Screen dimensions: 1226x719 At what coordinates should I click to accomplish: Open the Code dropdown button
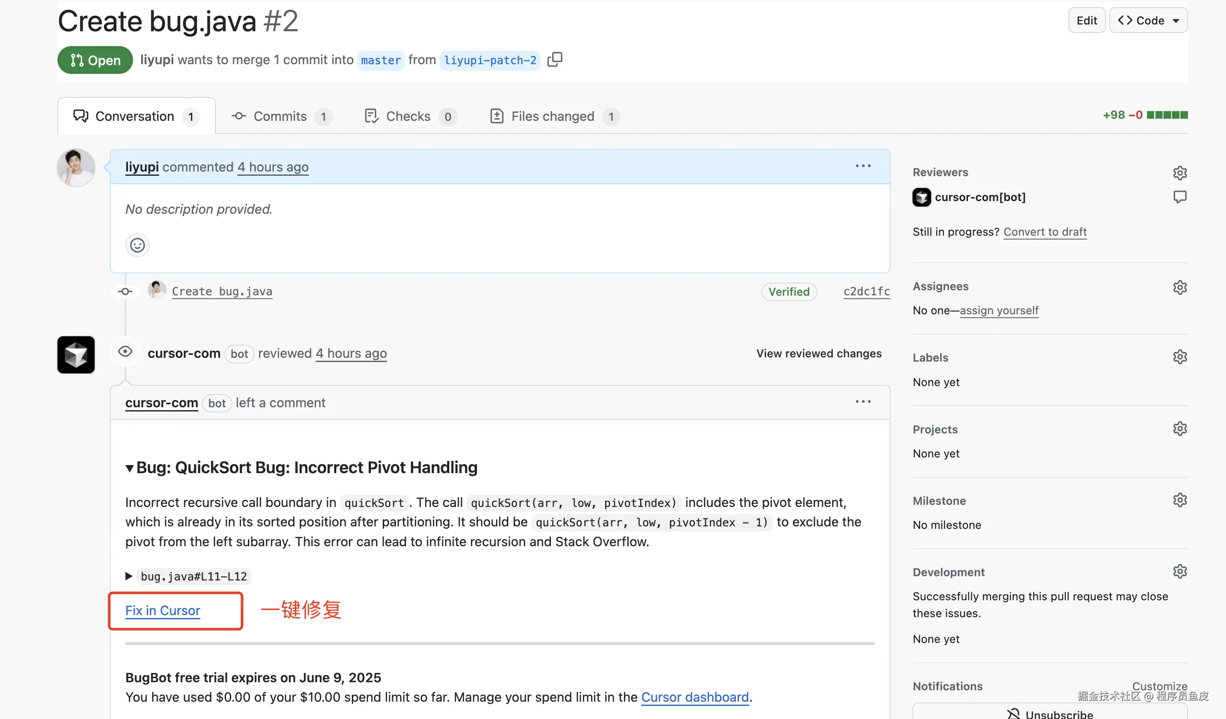pyautogui.click(x=1148, y=20)
